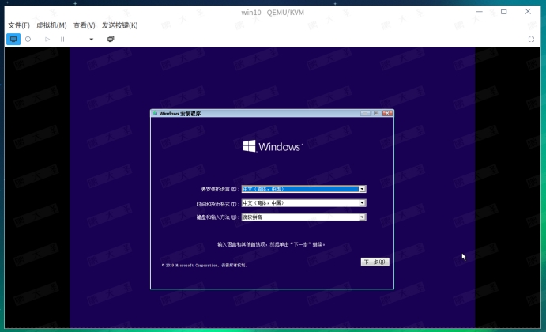Viewport: 546px width, 332px height.
Task: Show the graphical console view
Action: pos(13,39)
